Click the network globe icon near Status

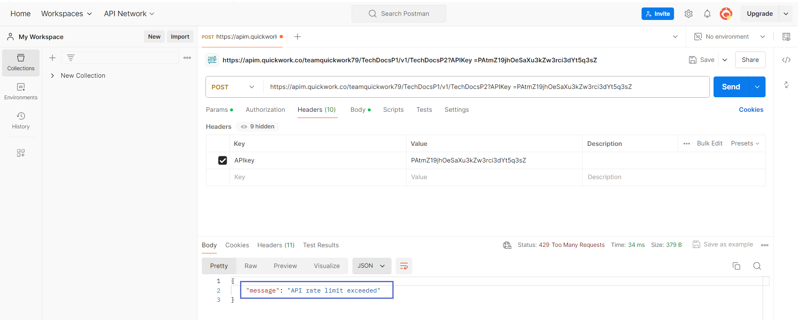pyautogui.click(x=507, y=245)
